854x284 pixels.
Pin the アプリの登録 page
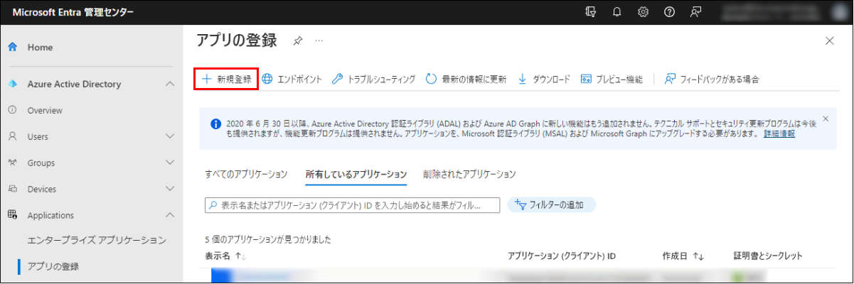coord(297,41)
